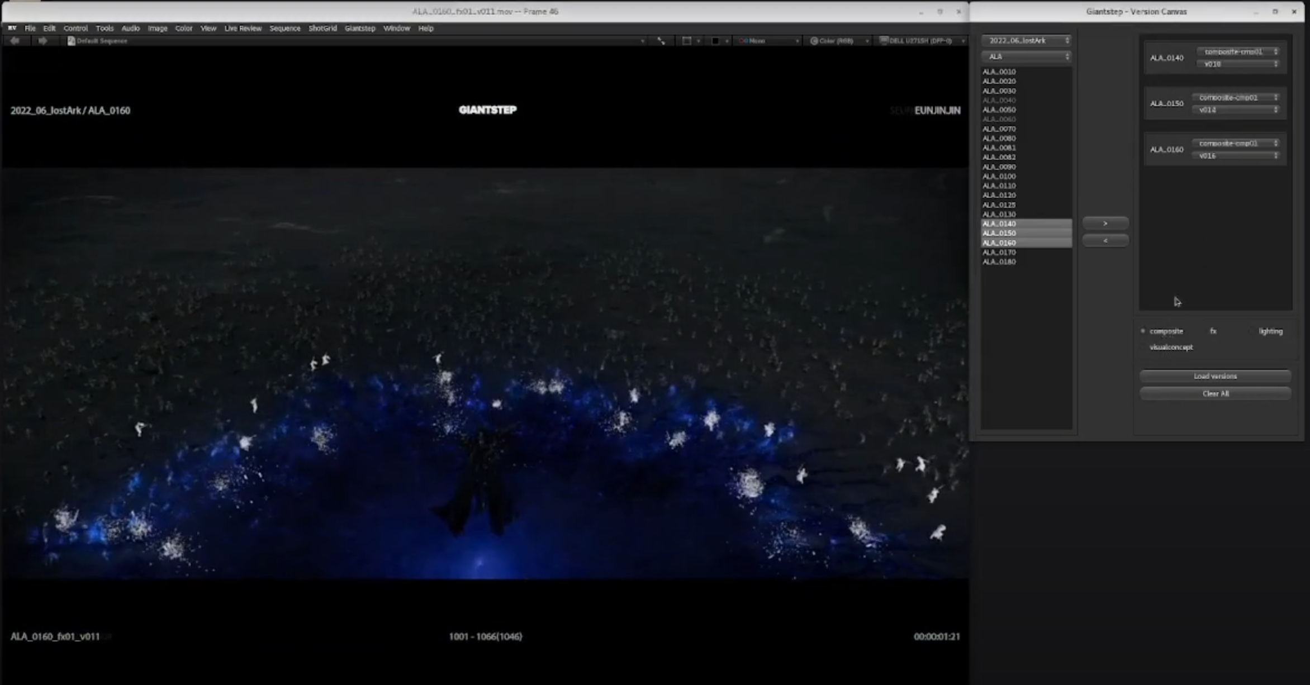This screenshot has height=685, width=1310.
Task: Open the ShotGrid menu
Action: (322, 28)
